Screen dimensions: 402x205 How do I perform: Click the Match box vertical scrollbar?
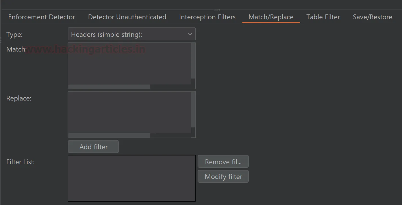(x=193, y=61)
